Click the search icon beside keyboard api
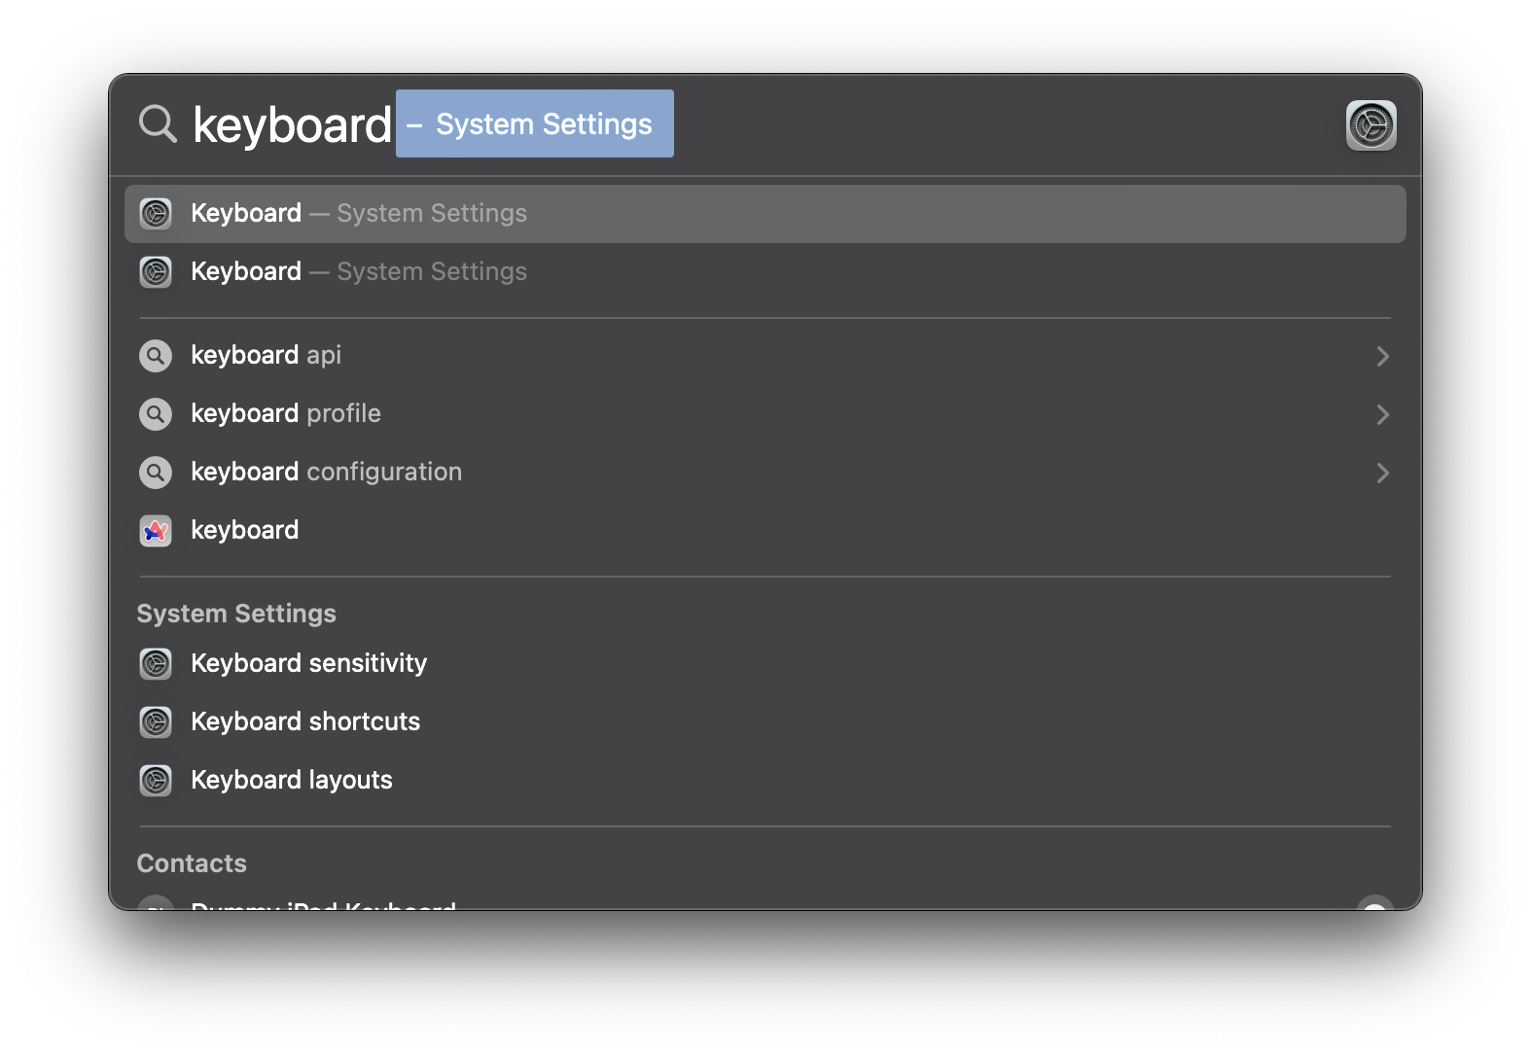The width and height of the screenshot is (1531, 1054). 156,356
